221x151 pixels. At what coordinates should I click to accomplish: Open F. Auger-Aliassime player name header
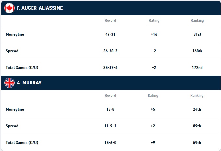pyautogui.click(x=40, y=8)
